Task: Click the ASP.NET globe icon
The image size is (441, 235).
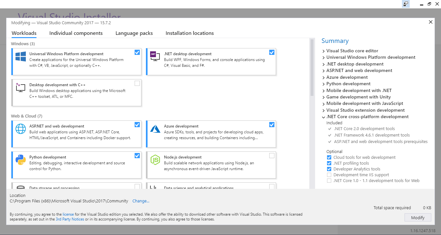Action: [x=21, y=129]
